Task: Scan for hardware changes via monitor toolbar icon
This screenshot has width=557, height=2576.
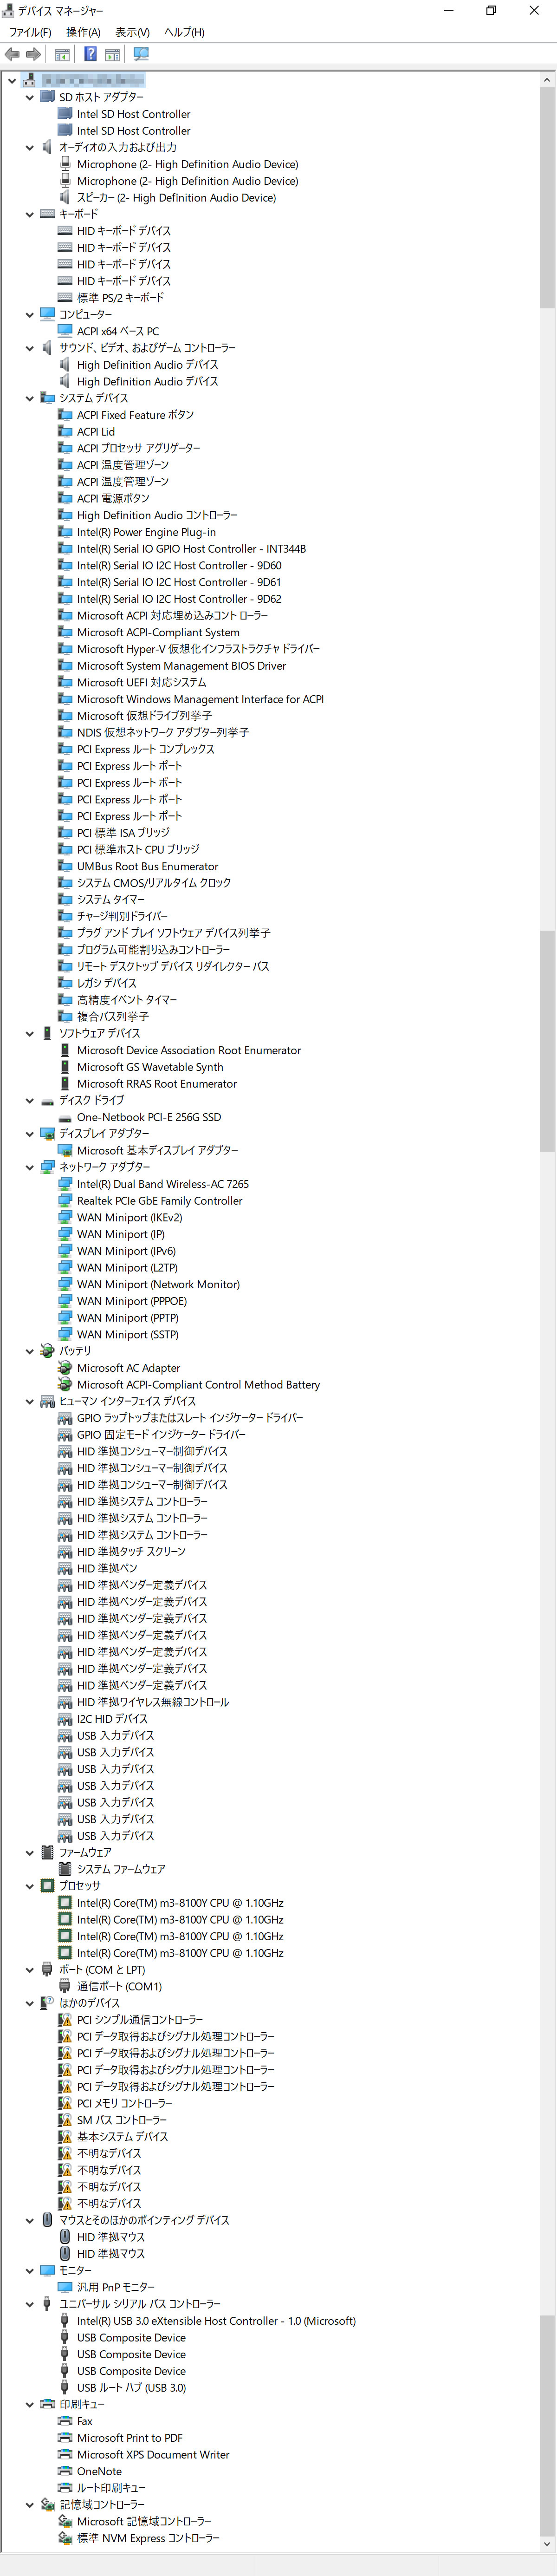Action: pos(141,54)
